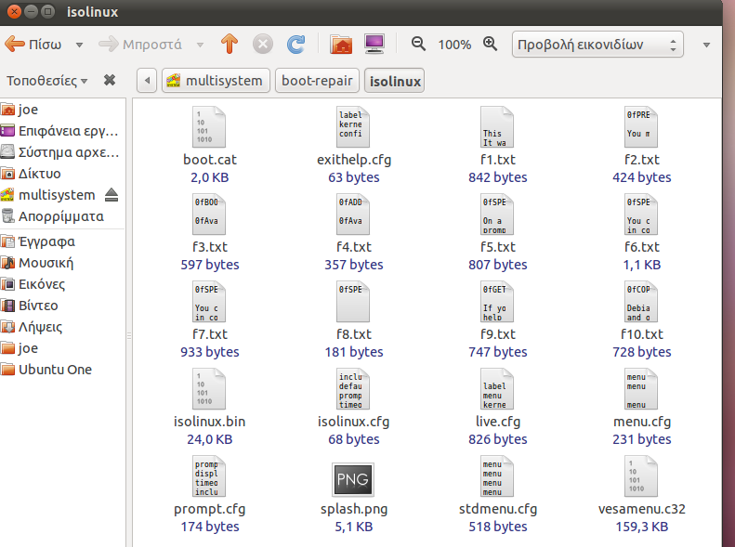The width and height of the screenshot is (735, 547).
Task: Reload the current folder
Action: tap(295, 44)
